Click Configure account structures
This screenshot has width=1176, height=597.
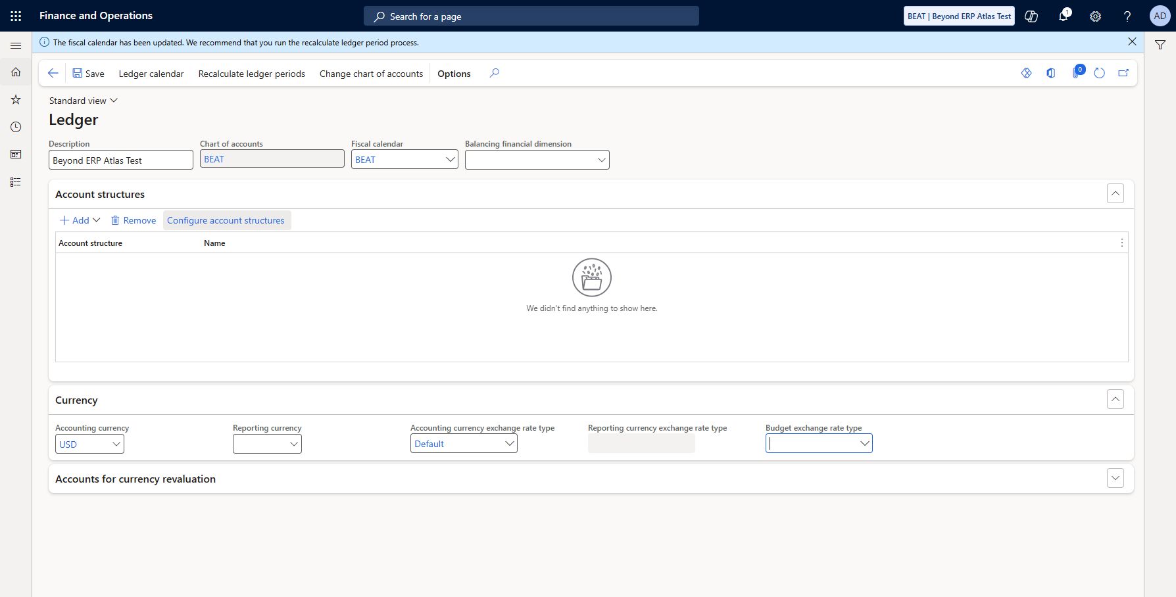click(x=226, y=220)
